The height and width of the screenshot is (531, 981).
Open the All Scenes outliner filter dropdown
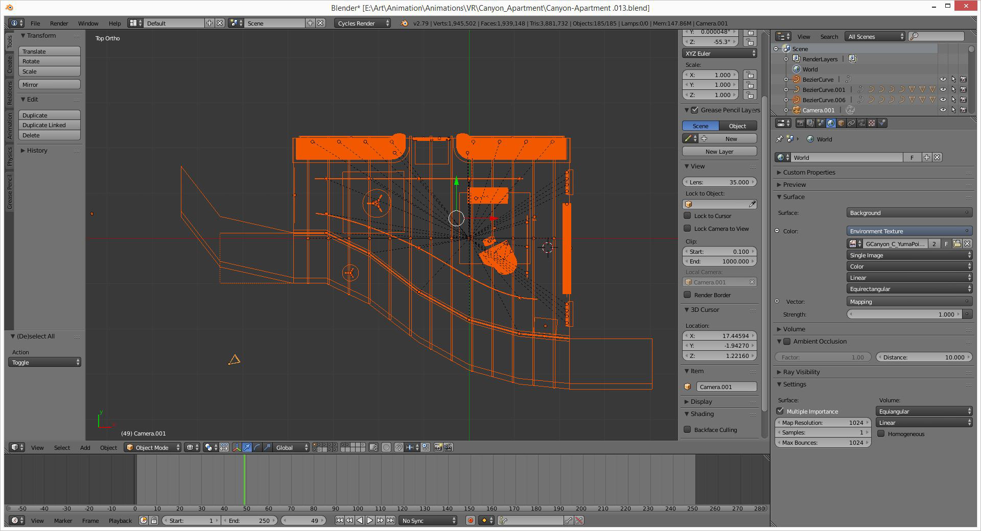[876, 37]
